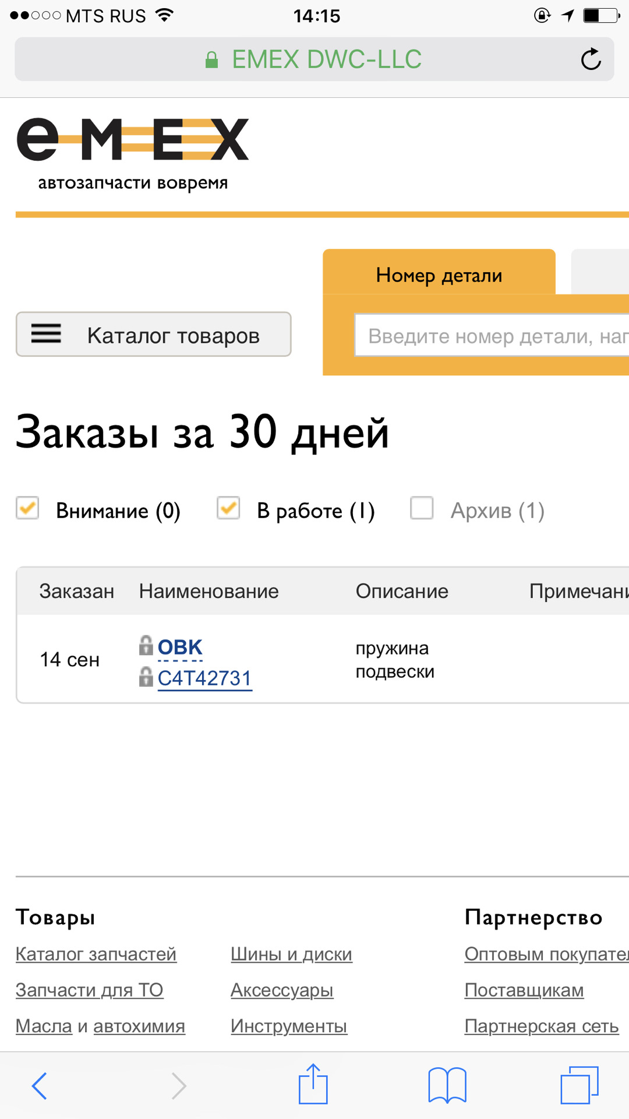The width and height of the screenshot is (629, 1119).
Task: Open Safari bookmarks book icon
Action: 447,1086
